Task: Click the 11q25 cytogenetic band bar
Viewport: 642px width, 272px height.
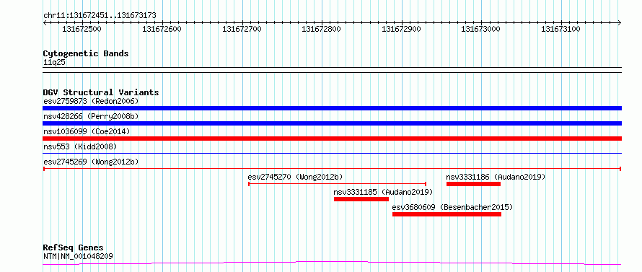Action: pos(332,70)
